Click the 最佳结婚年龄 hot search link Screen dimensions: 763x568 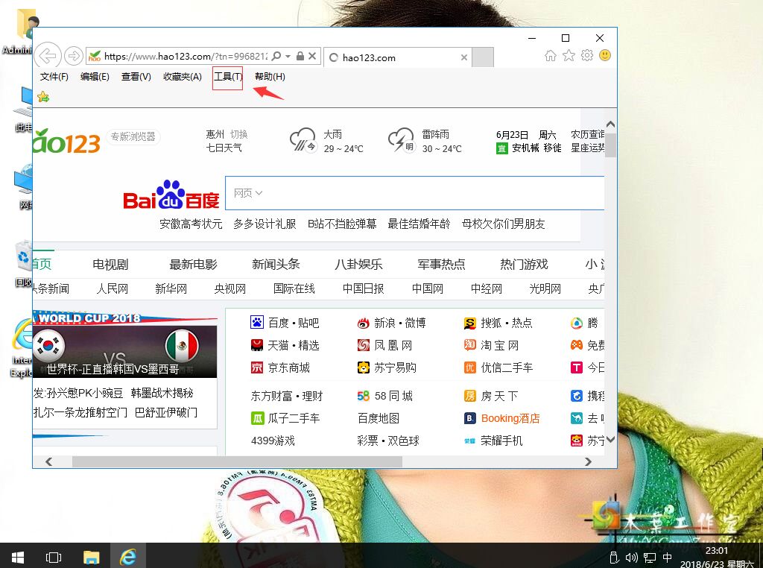click(419, 224)
